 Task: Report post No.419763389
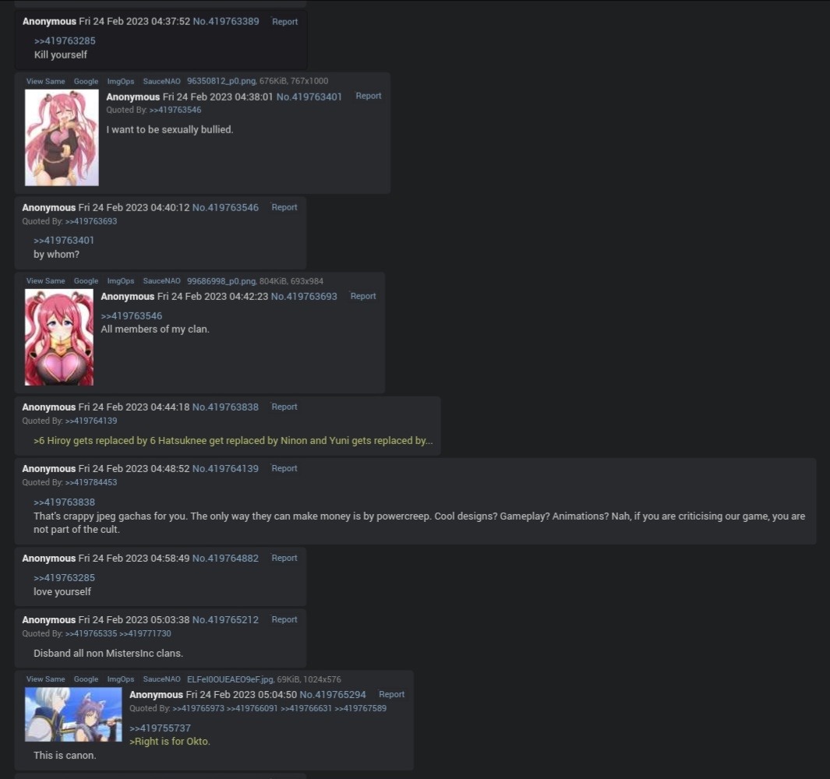pos(284,22)
